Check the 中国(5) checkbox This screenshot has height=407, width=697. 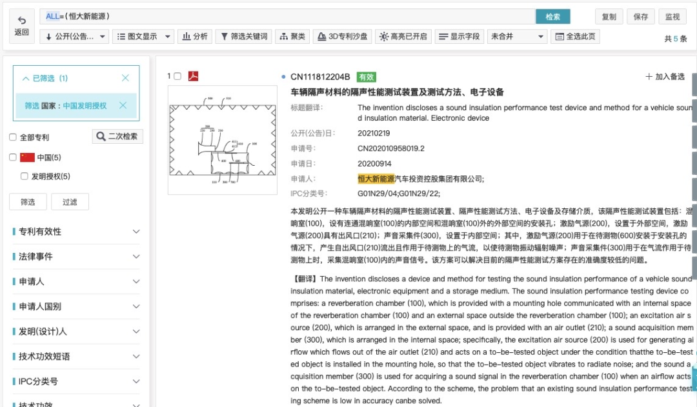pos(13,157)
